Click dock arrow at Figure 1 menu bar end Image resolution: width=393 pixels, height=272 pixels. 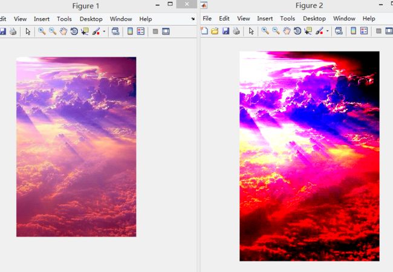tap(193, 19)
